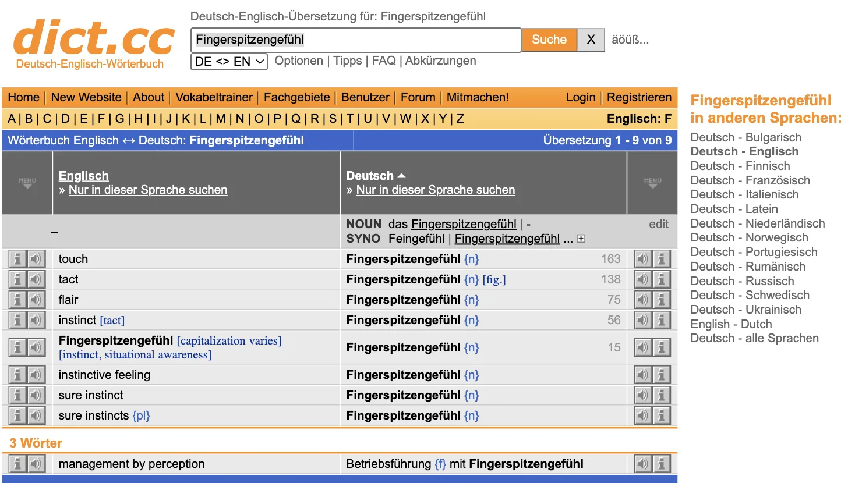The image size is (848, 483).
Task: Click the Login link
Action: coord(581,97)
